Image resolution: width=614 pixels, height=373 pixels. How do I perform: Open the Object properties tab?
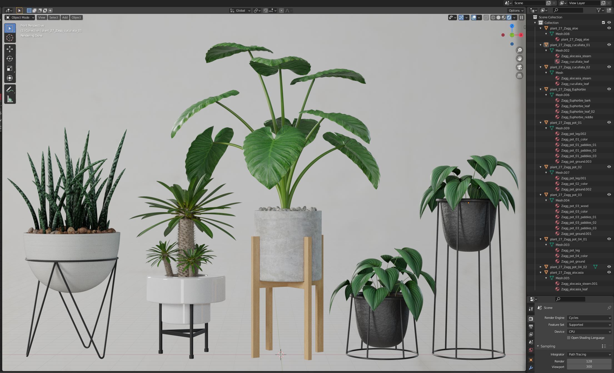point(531,360)
